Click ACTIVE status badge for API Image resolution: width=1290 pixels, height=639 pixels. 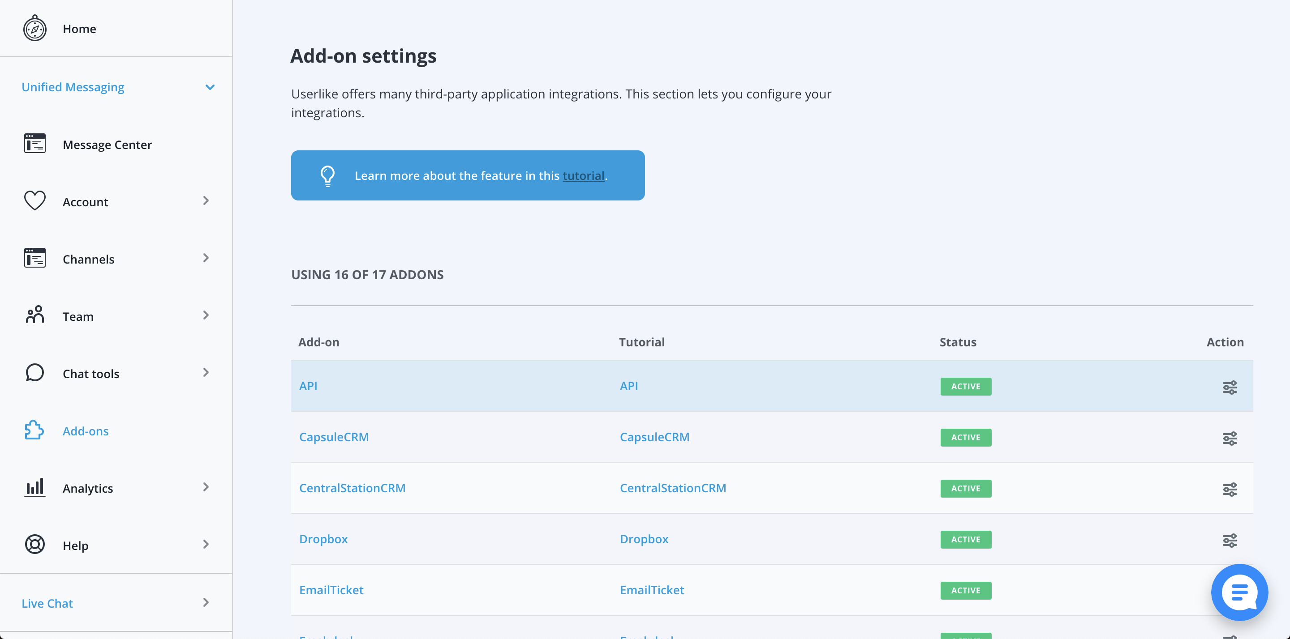pos(966,386)
